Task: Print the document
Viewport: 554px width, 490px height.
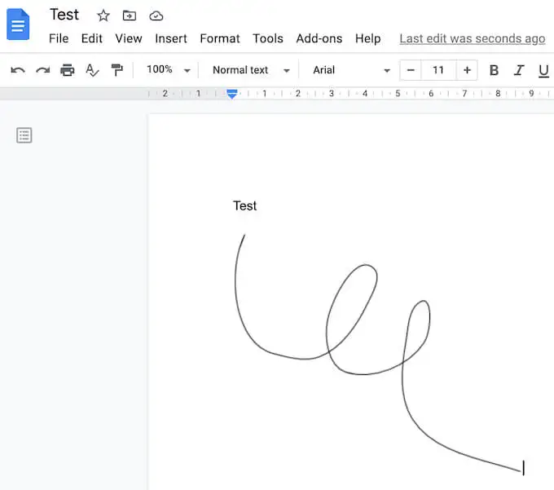Action: pos(68,70)
